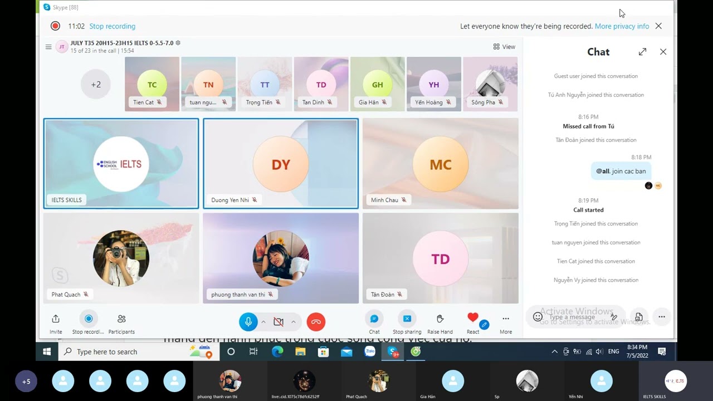This screenshot has width=713, height=401.
Task: Click group name JULY T35 IELTS title
Action: pos(122,43)
